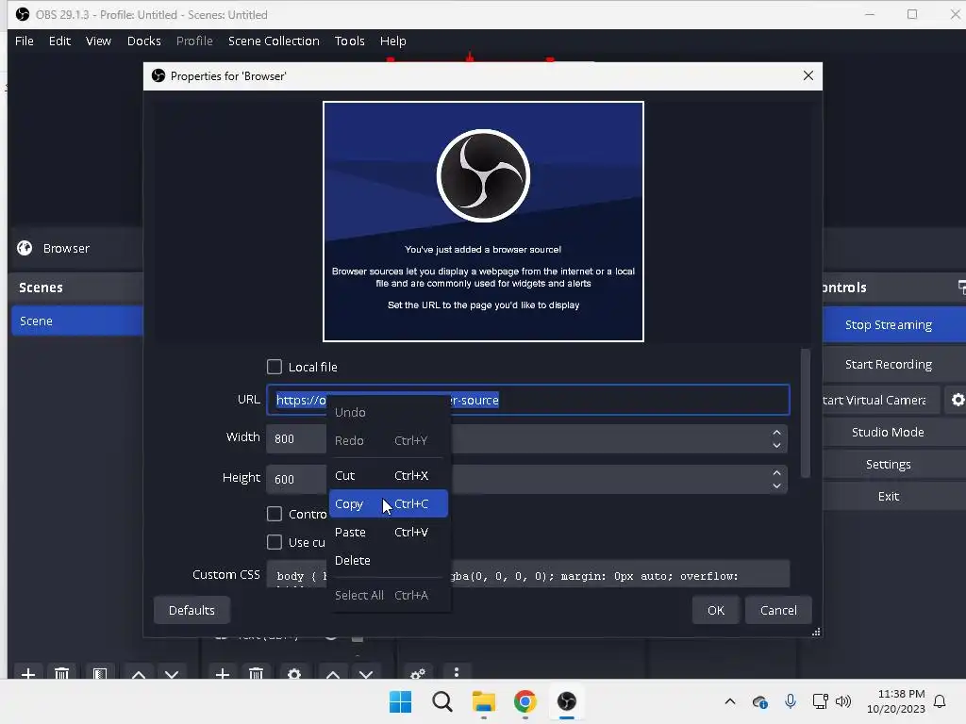The height and width of the screenshot is (724, 966).
Task: Open network status tray icon
Action: pos(820,701)
